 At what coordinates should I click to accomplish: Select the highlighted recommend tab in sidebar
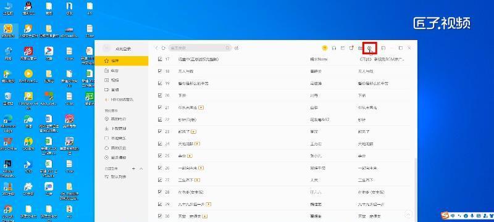(x=121, y=60)
